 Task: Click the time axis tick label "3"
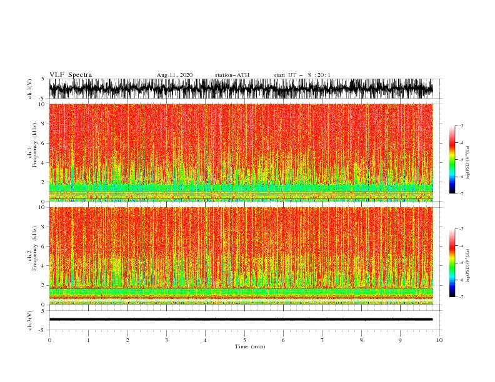[166, 340]
